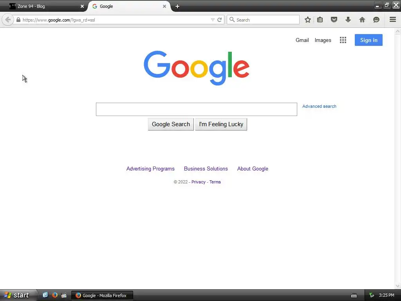Click the system tray network icon

click(372, 295)
